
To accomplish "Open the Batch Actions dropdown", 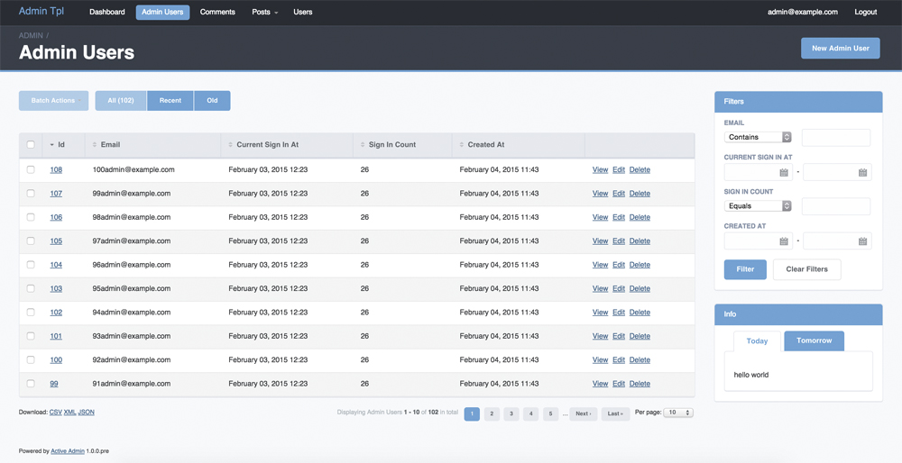I will click(53, 101).
